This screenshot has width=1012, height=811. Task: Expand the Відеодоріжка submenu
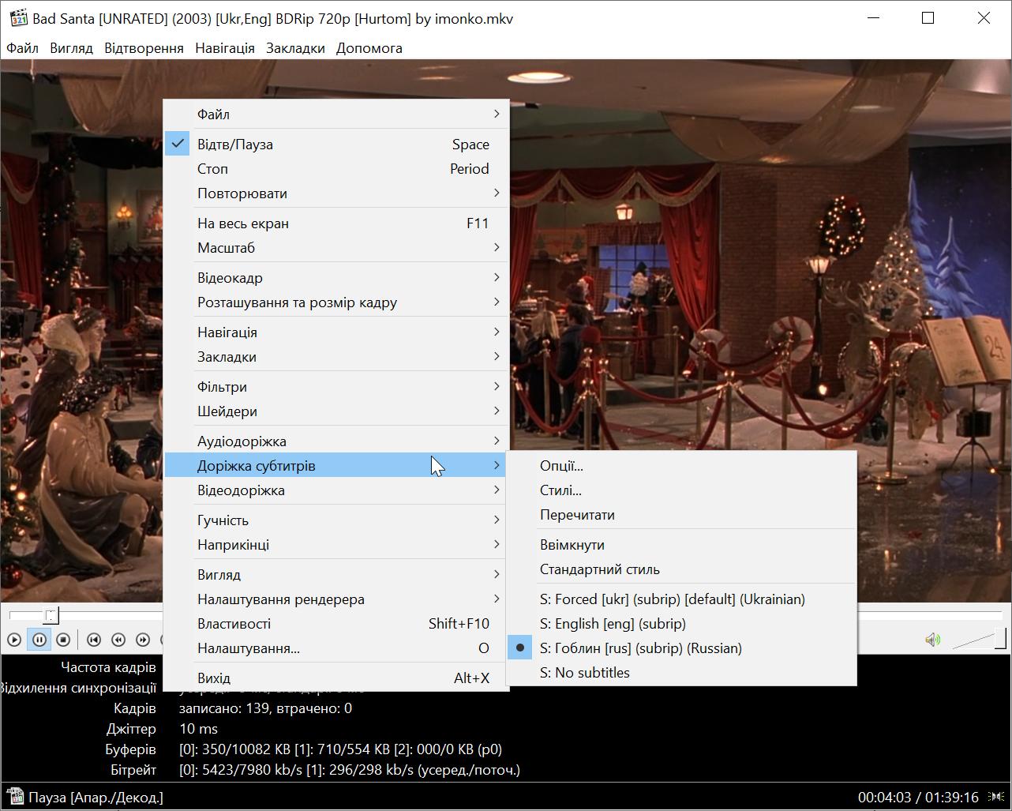pos(336,490)
